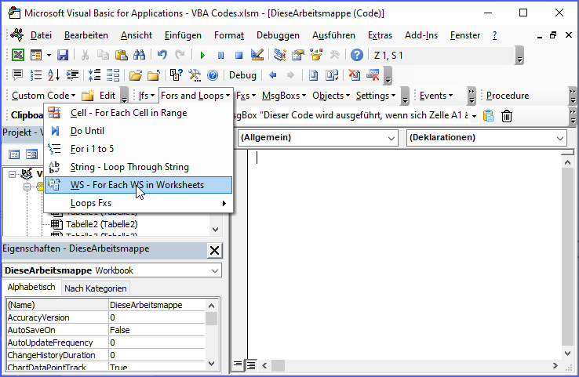Open Properties window icon
Screen dimensions: 579x377
tap(298, 56)
